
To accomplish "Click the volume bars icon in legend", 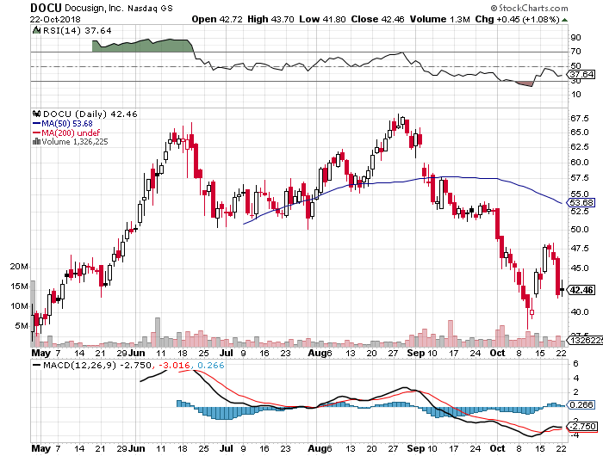I will tap(34, 142).
